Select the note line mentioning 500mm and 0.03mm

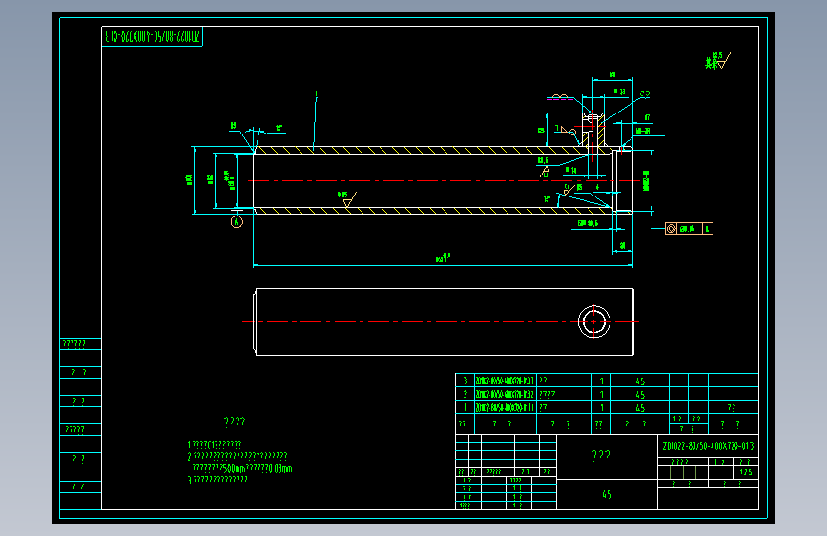[242, 468]
